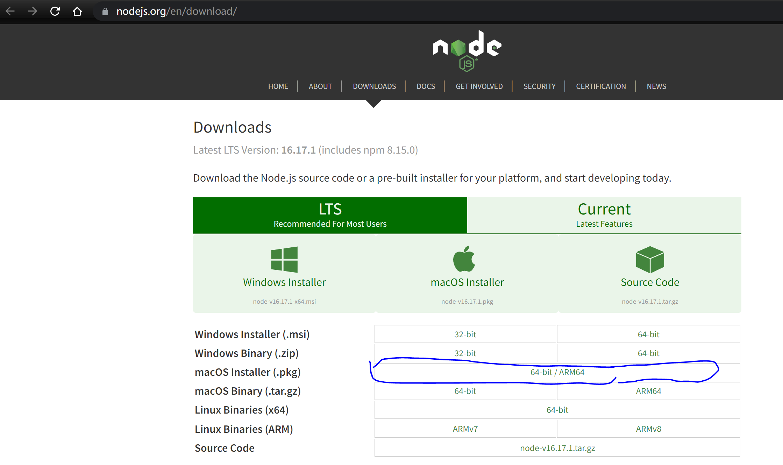Open the DOWNLOADS navigation item
This screenshot has height=465, width=783.
coord(374,86)
